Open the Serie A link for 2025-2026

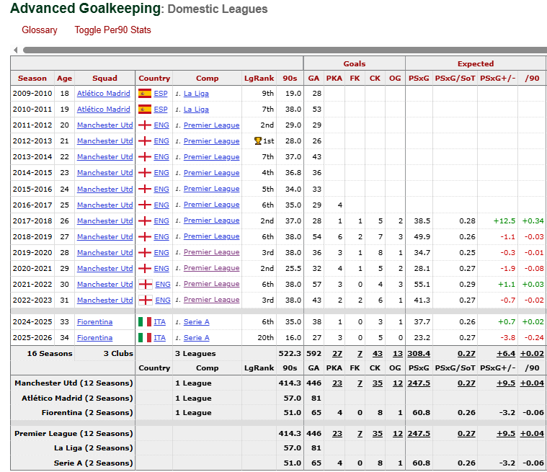click(196, 338)
